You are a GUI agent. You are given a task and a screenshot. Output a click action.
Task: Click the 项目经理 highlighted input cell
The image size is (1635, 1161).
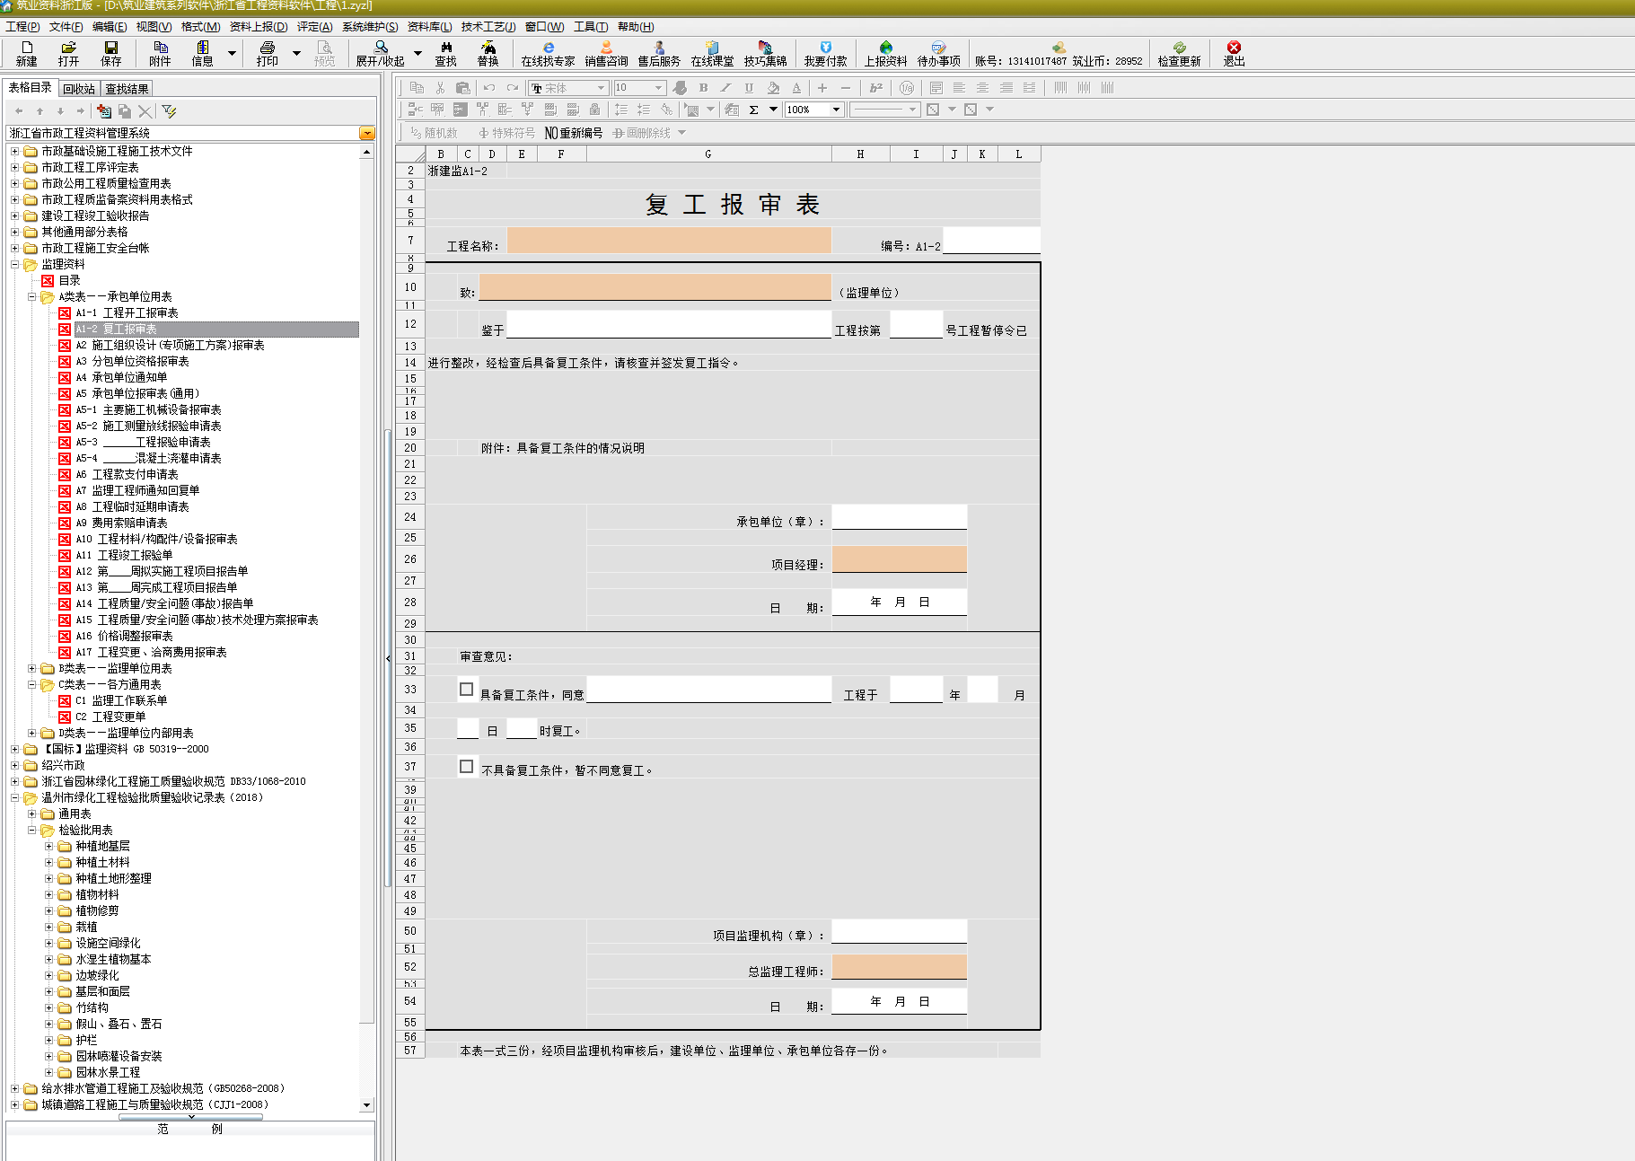coord(900,559)
